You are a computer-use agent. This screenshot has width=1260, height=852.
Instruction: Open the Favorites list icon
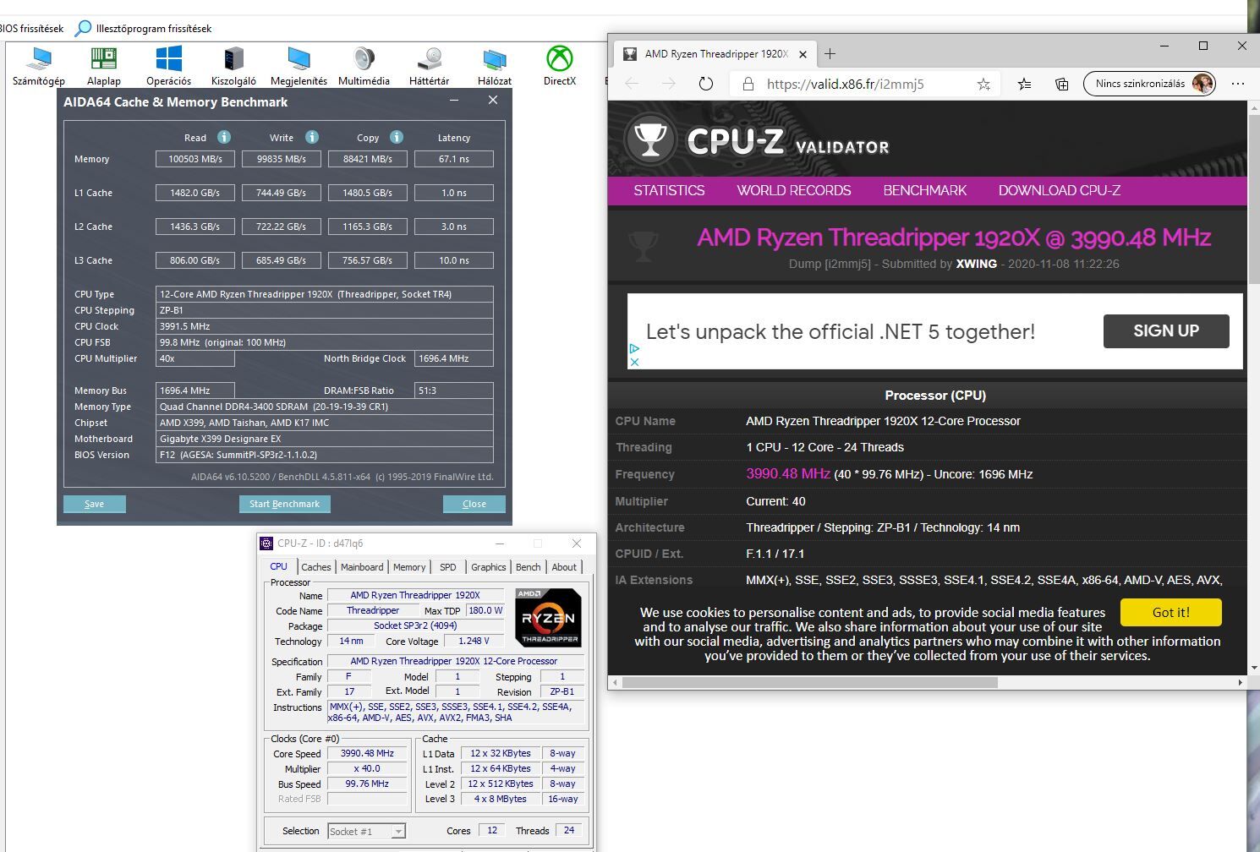click(x=1024, y=84)
